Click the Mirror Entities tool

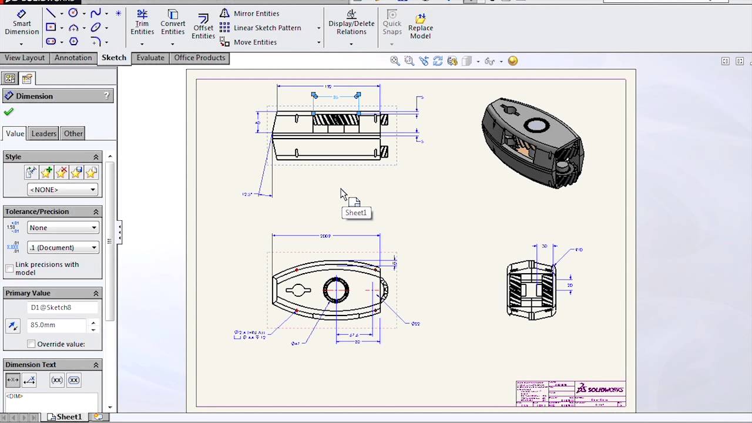(x=249, y=13)
